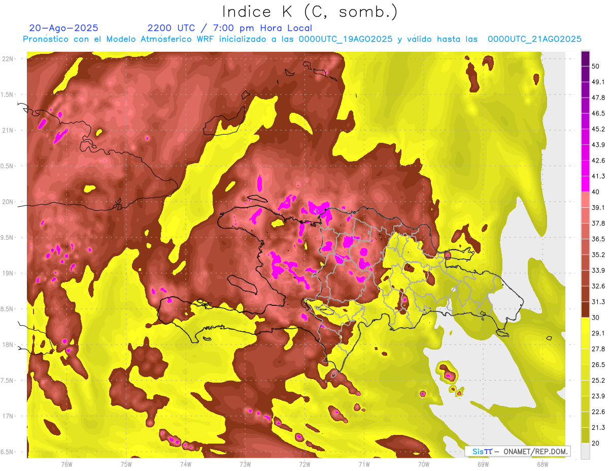Pick the magenta swatch between 40 and 41.3
Screen dimensions: 609x471
(585, 184)
